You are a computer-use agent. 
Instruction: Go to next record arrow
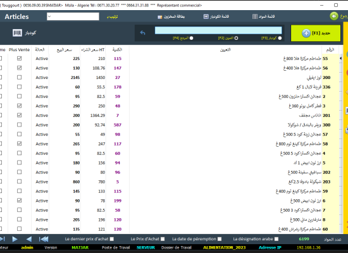(x=15, y=239)
